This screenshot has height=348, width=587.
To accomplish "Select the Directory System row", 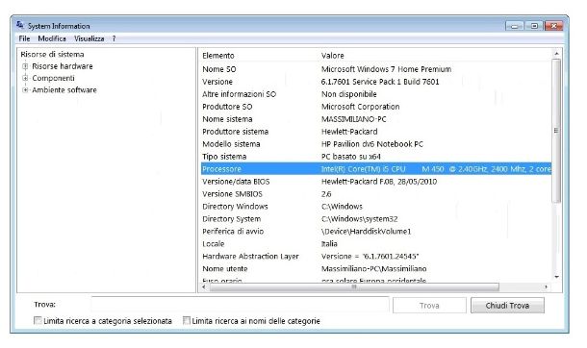I will pyautogui.click(x=376, y=219).
